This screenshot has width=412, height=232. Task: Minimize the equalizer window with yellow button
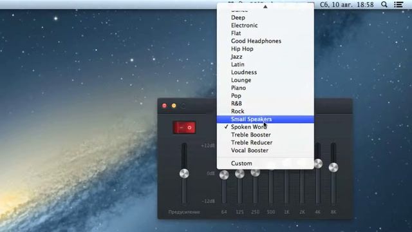174,106
